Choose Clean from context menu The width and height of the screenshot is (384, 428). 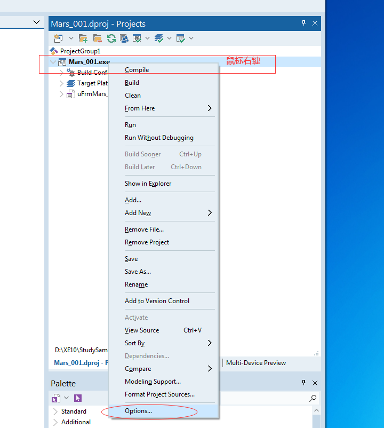(x=164, y=96)
